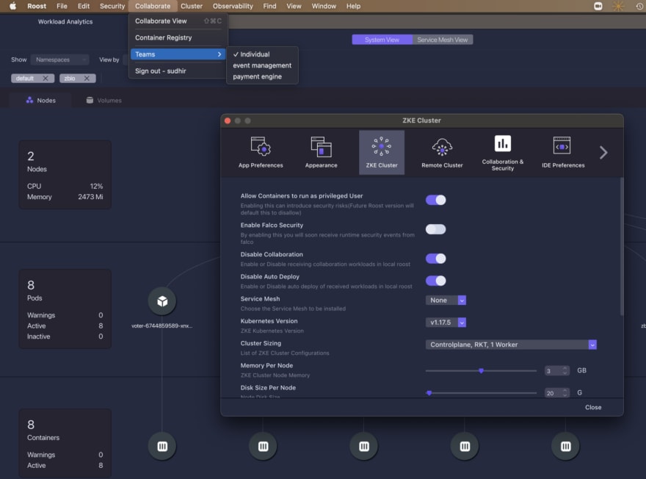Select the third container icon in bottom row
The width and height of the screenshot is (646, 479).
click(x=364, y=446)
